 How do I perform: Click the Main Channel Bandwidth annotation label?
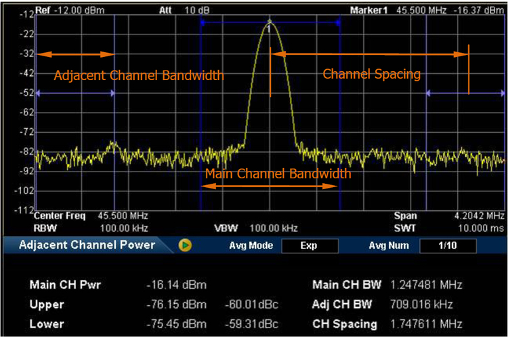point(278,174)
